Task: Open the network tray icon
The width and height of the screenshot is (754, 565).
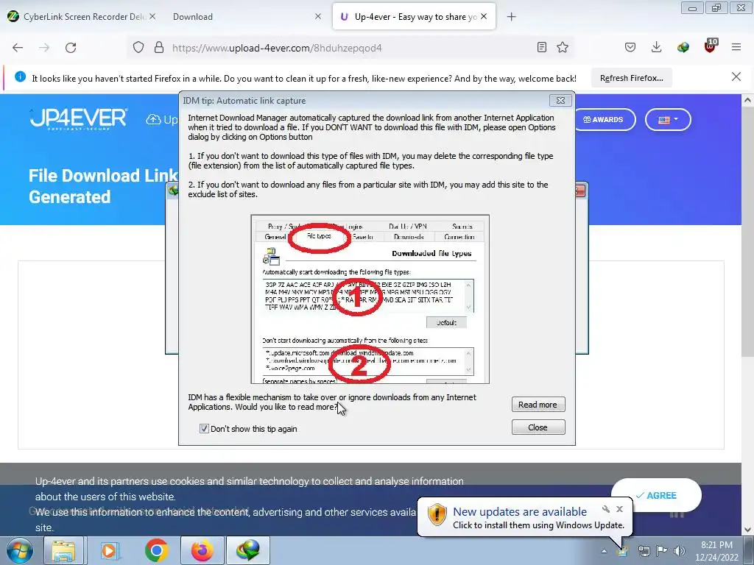Action: [644, 550]
